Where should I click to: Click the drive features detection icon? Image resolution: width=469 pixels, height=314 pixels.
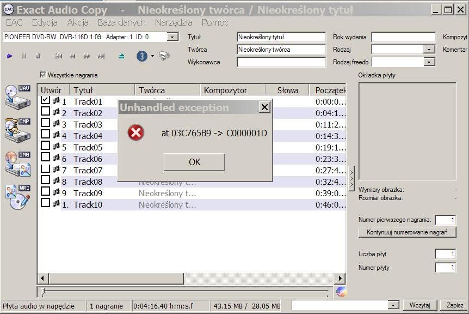(x=164, y=56)
